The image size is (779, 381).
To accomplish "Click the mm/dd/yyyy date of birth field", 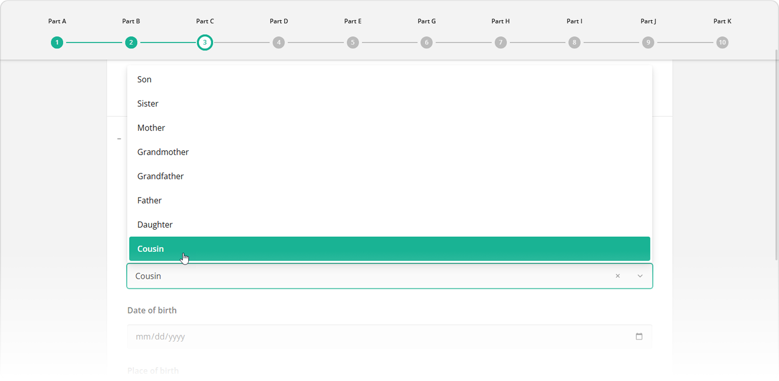I will pos(353,336).
